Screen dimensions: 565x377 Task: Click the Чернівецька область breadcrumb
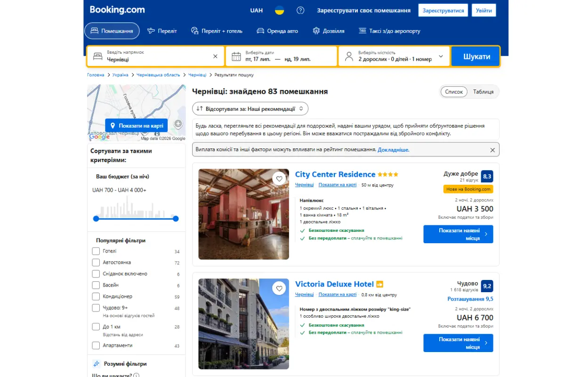coord(158,75)
